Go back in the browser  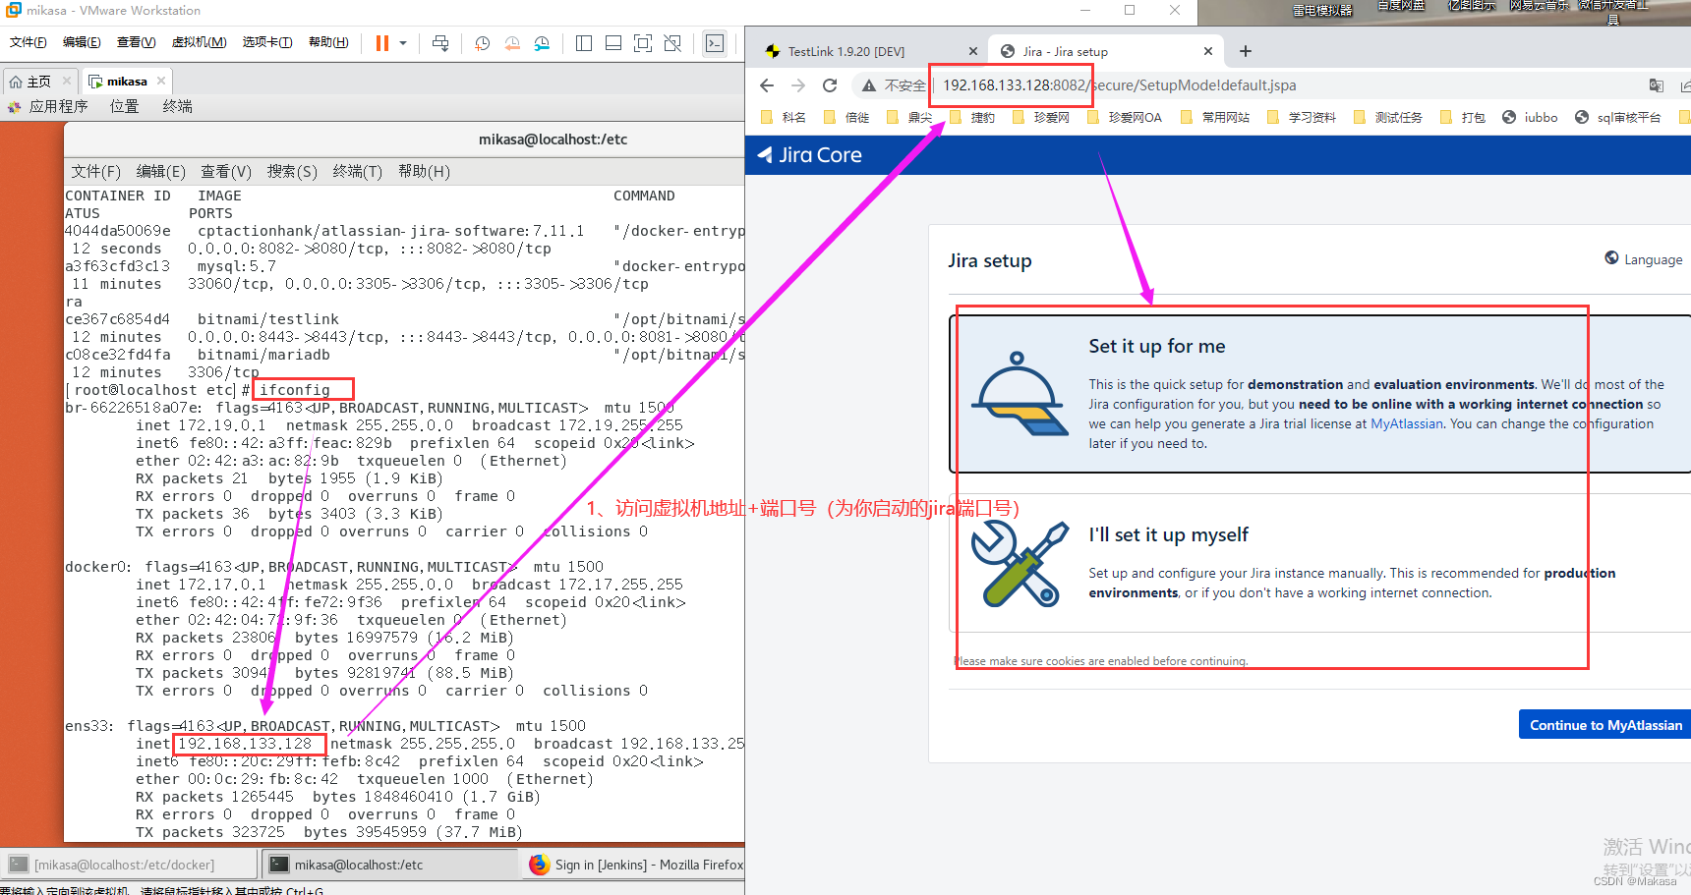[x=767, y=85]
